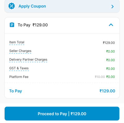
Task: Tap the Apply Coupon label
Action: (32, 6)
